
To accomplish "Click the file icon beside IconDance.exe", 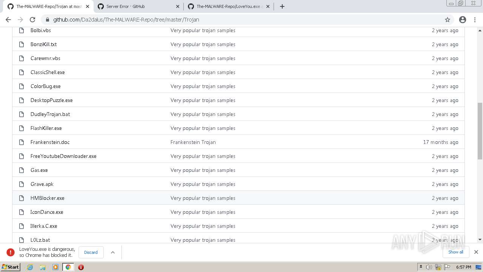I will [22, 212].
